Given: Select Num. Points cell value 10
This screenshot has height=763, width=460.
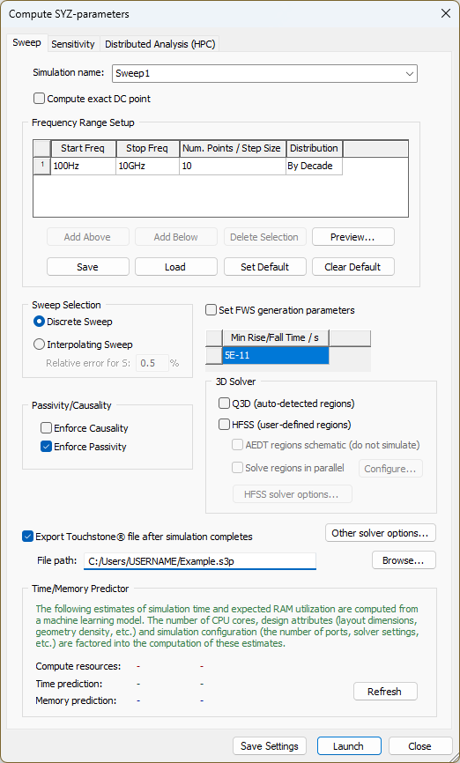Looking at the screenshot, I should coord(232,166).
